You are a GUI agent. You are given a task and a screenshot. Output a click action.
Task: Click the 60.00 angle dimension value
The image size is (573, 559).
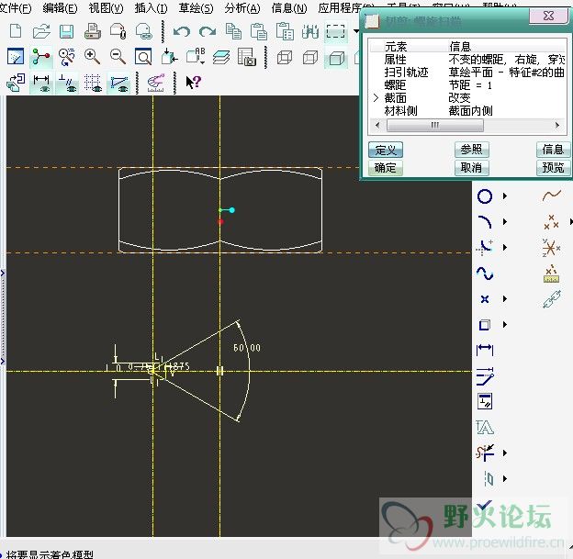coord(247,348)
